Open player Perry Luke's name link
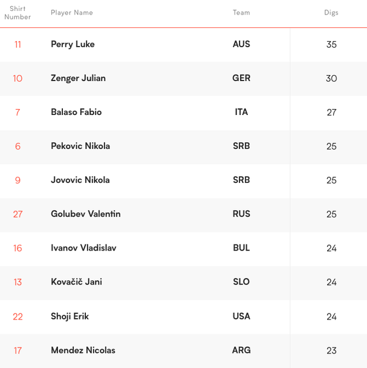Viewport: 367px width, 368px height. (x=73, y=44)
